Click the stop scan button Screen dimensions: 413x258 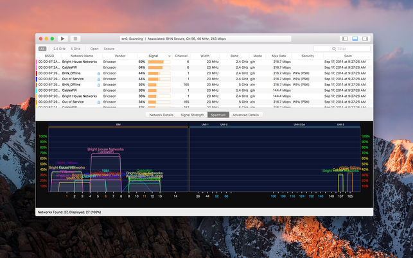[x=75, y=39]
